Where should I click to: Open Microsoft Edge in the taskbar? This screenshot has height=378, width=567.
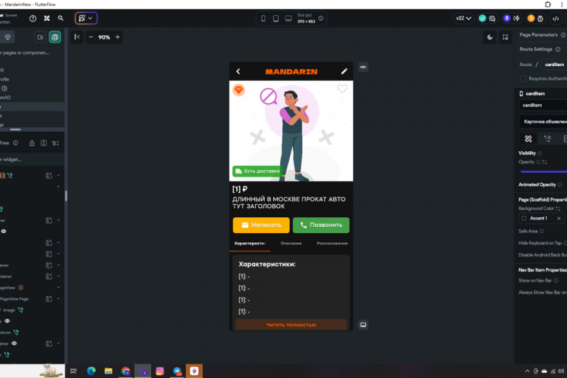[x=91, y=371]
